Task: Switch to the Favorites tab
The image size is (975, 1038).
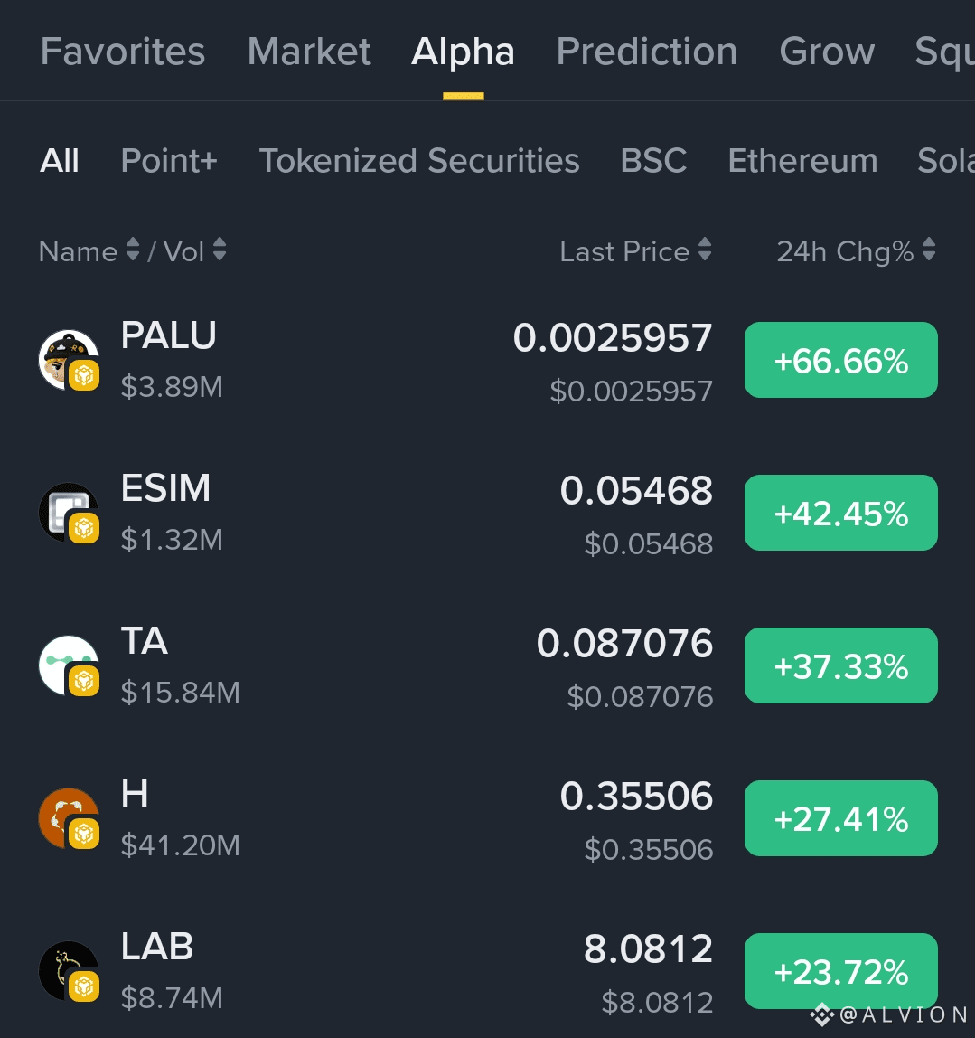Action: click(x=123, y=52)
